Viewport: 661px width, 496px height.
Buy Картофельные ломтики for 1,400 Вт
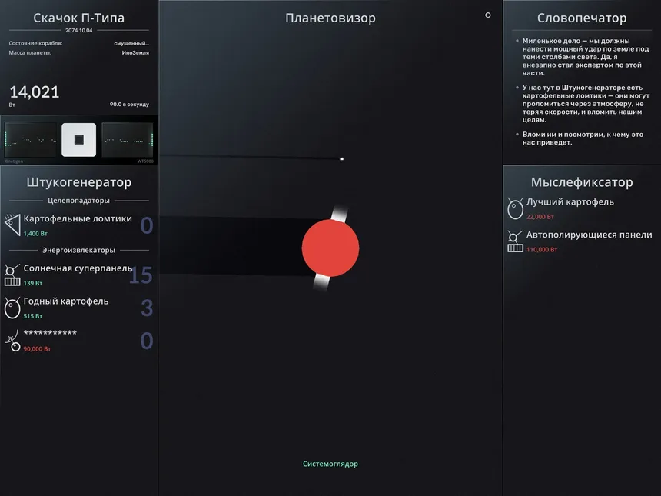click(x=79, y=225)
